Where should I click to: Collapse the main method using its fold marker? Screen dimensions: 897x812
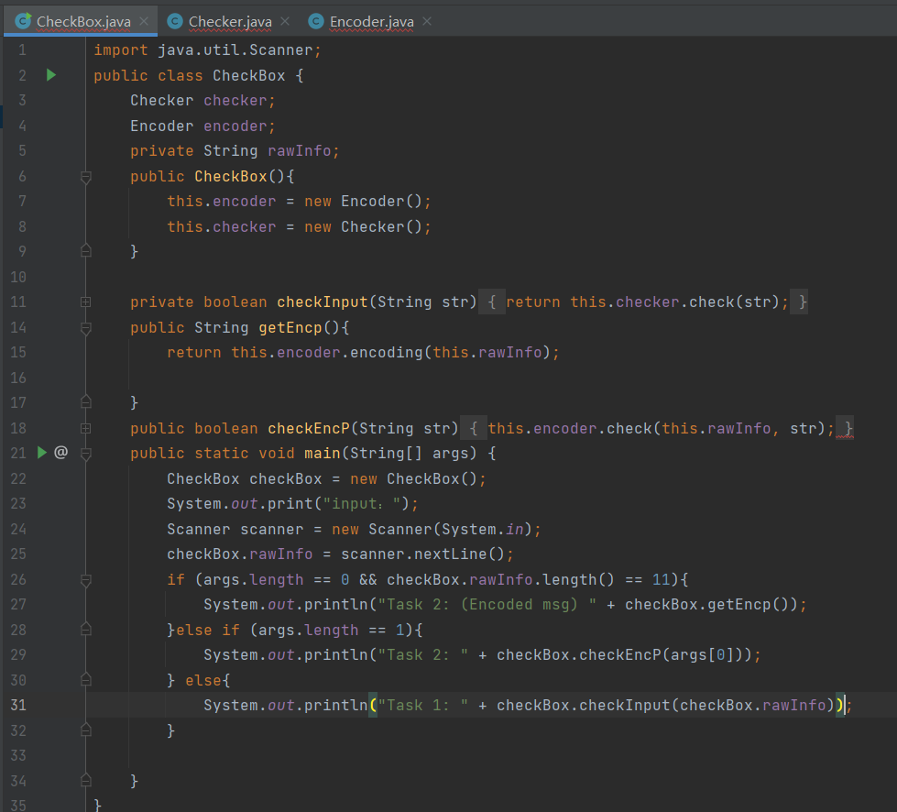85,453
